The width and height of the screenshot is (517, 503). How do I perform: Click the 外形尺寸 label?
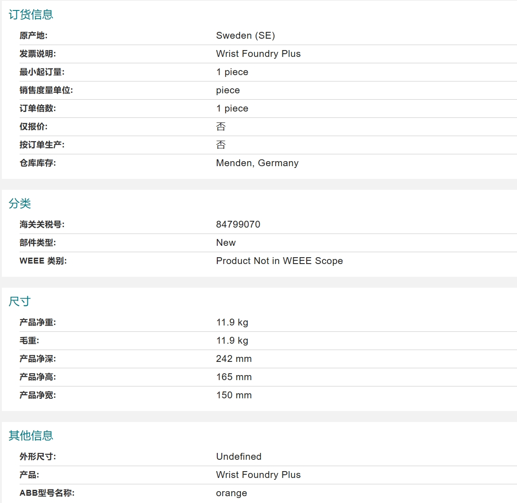tap(38, 457)
